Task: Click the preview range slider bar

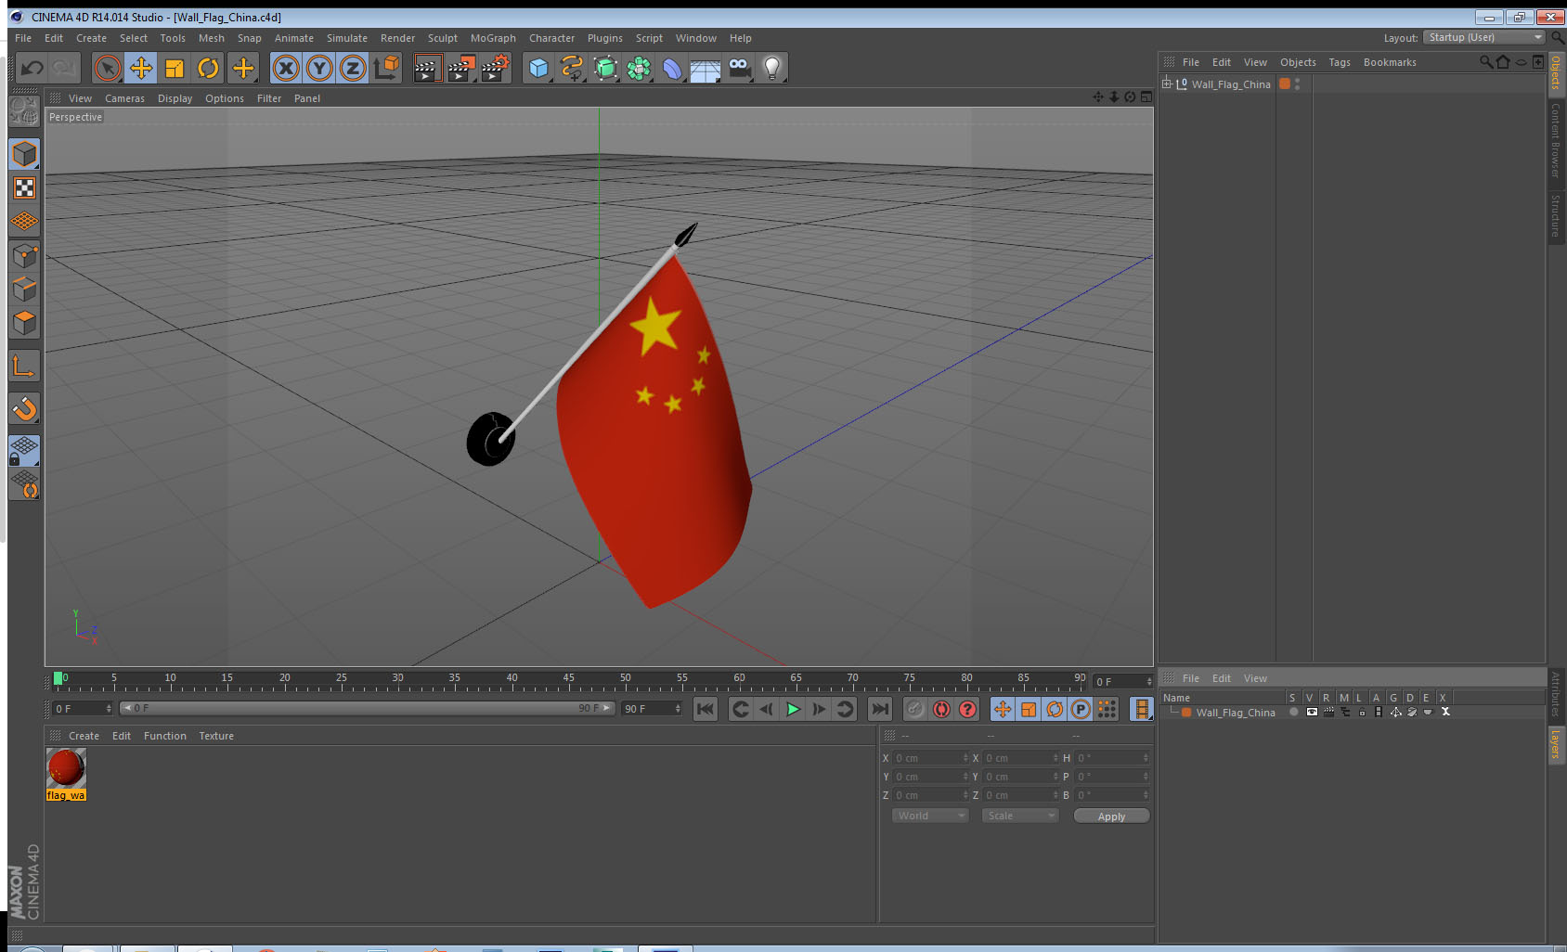Action: coord(368,708)
